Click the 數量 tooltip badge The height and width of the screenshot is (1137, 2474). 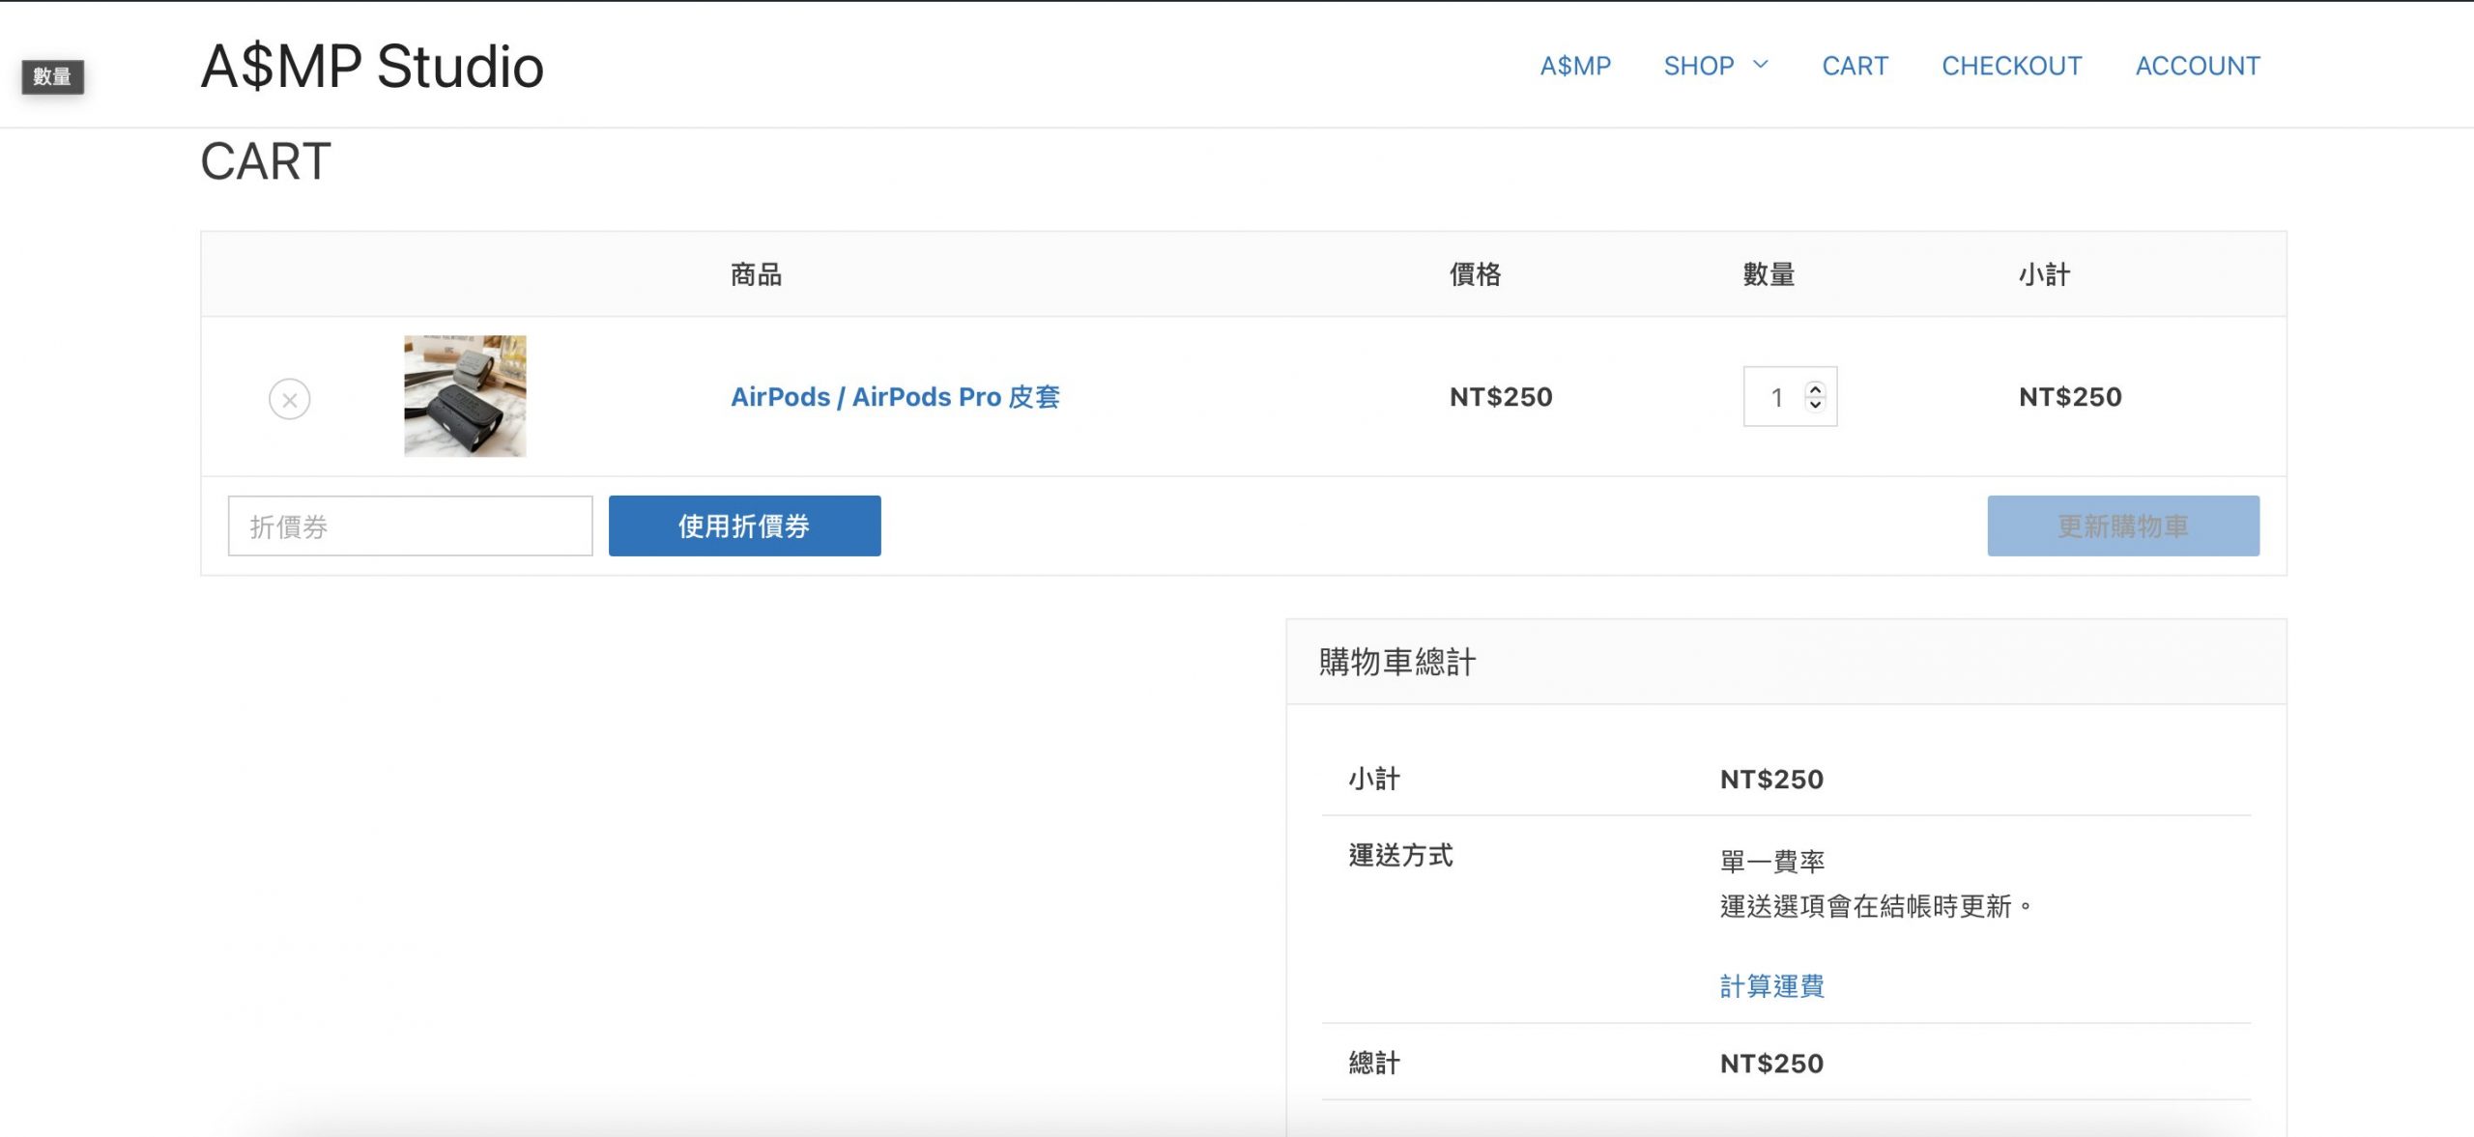click(52, 76)
